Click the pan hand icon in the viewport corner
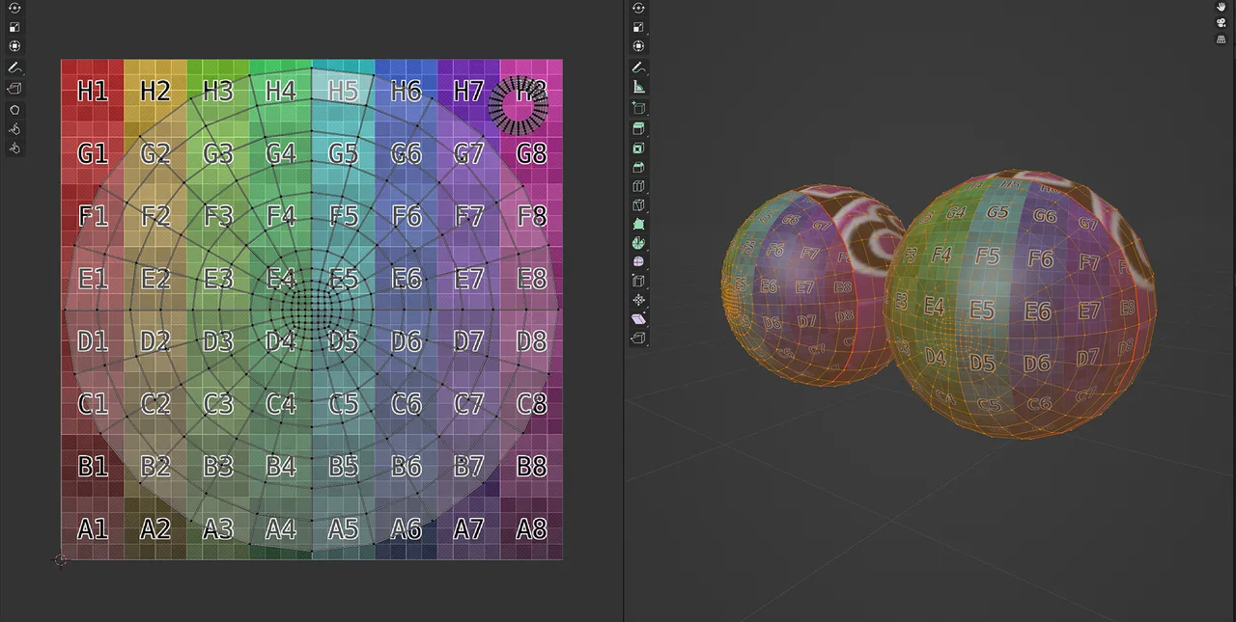The width and height of the screenshot is (1236, 622). point(1221,7)
